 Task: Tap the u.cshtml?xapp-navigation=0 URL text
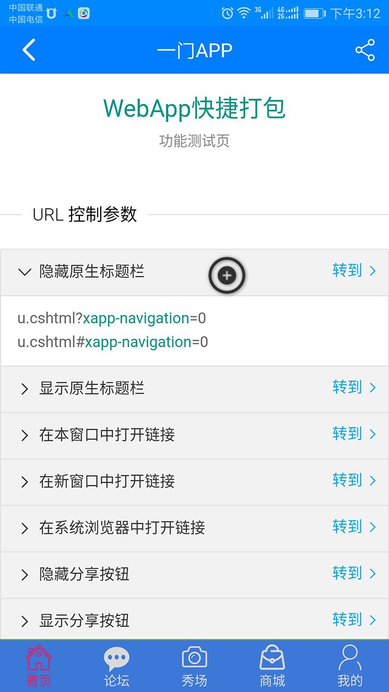112,318
